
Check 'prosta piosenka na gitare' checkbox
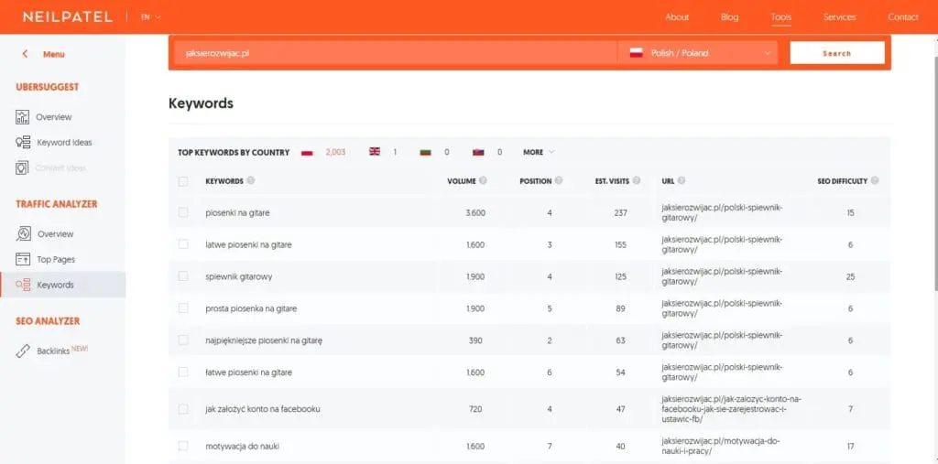[x=183, y=308]
